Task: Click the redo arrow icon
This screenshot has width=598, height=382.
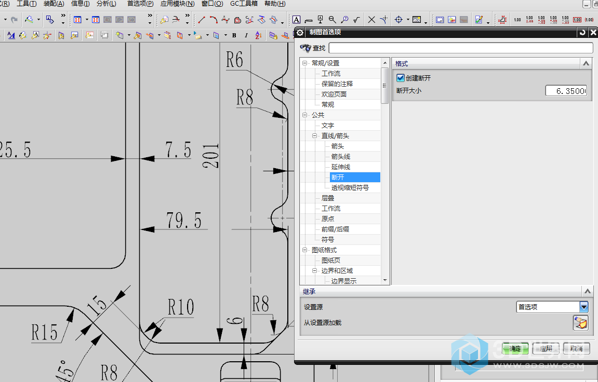Action: 14,19
